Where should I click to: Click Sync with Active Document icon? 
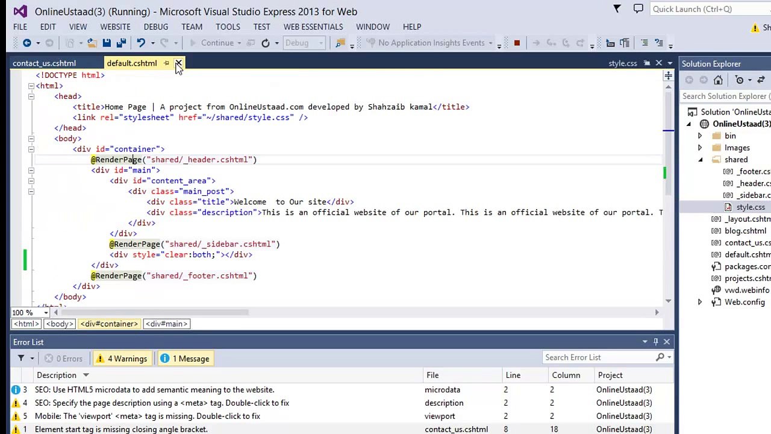pyautogui.click(x=761, y=80)
